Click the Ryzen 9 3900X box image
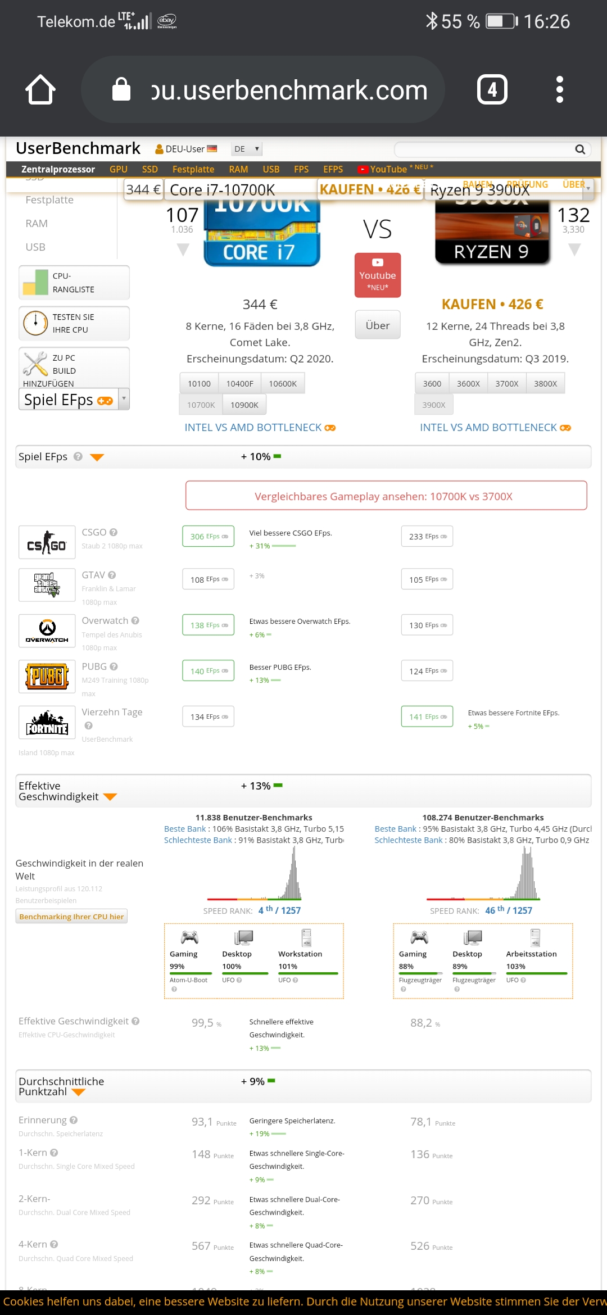 point(492,230)
